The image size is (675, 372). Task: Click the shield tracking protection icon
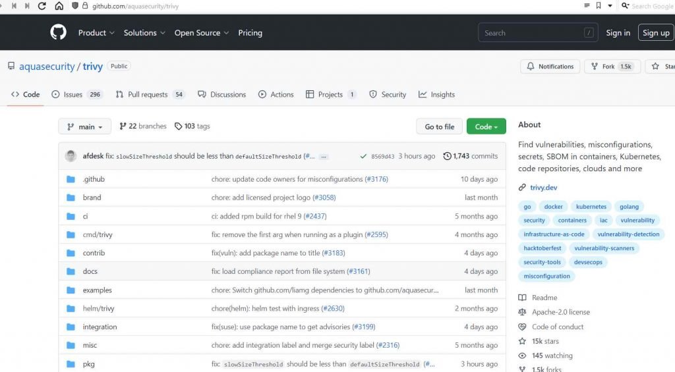75,6
